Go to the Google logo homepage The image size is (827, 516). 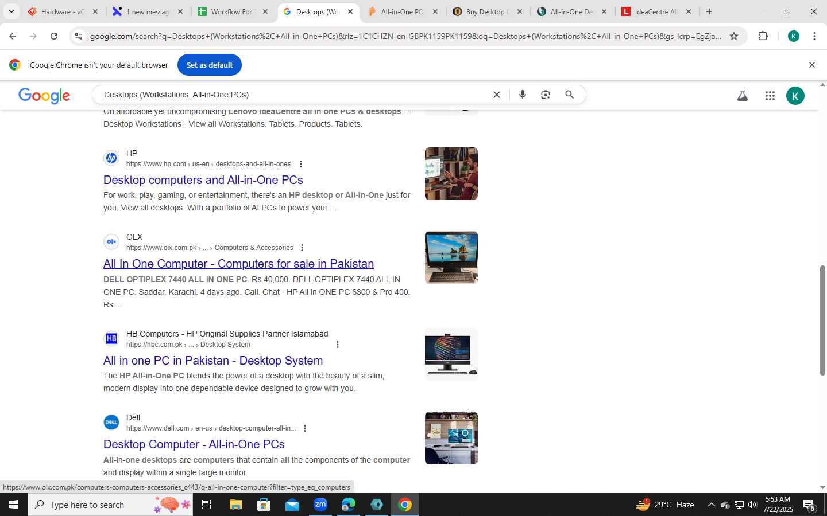tap(44, 96)
